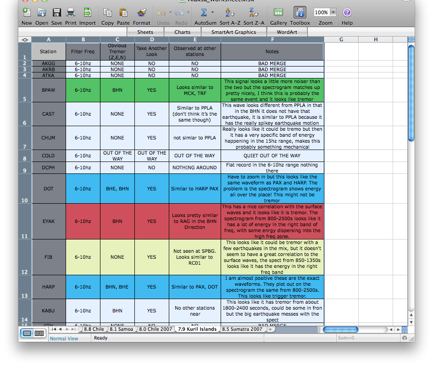Click the vertical scroll up arrow
The image size is (433, 367).
coord(411,315)
